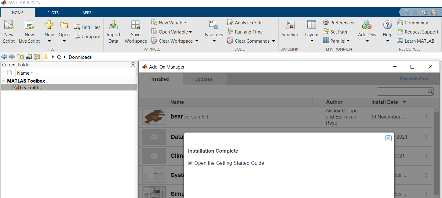442x198 pixels.
Task: Open the Current Folder panel actions menu
Action: click(133, 65)
